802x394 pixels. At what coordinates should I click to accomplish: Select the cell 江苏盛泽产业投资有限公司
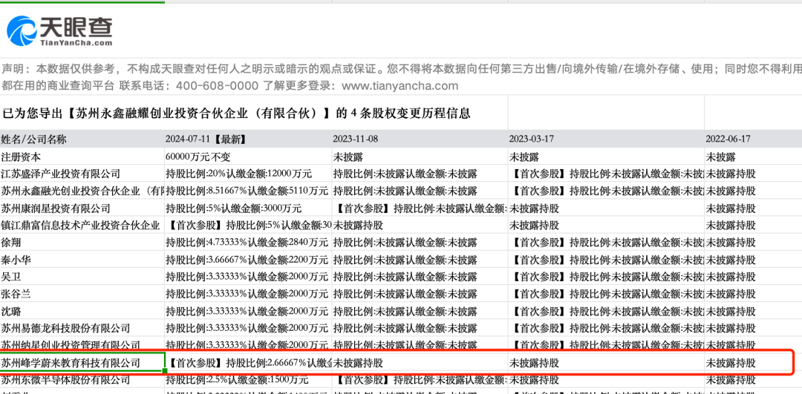(82, 174)
